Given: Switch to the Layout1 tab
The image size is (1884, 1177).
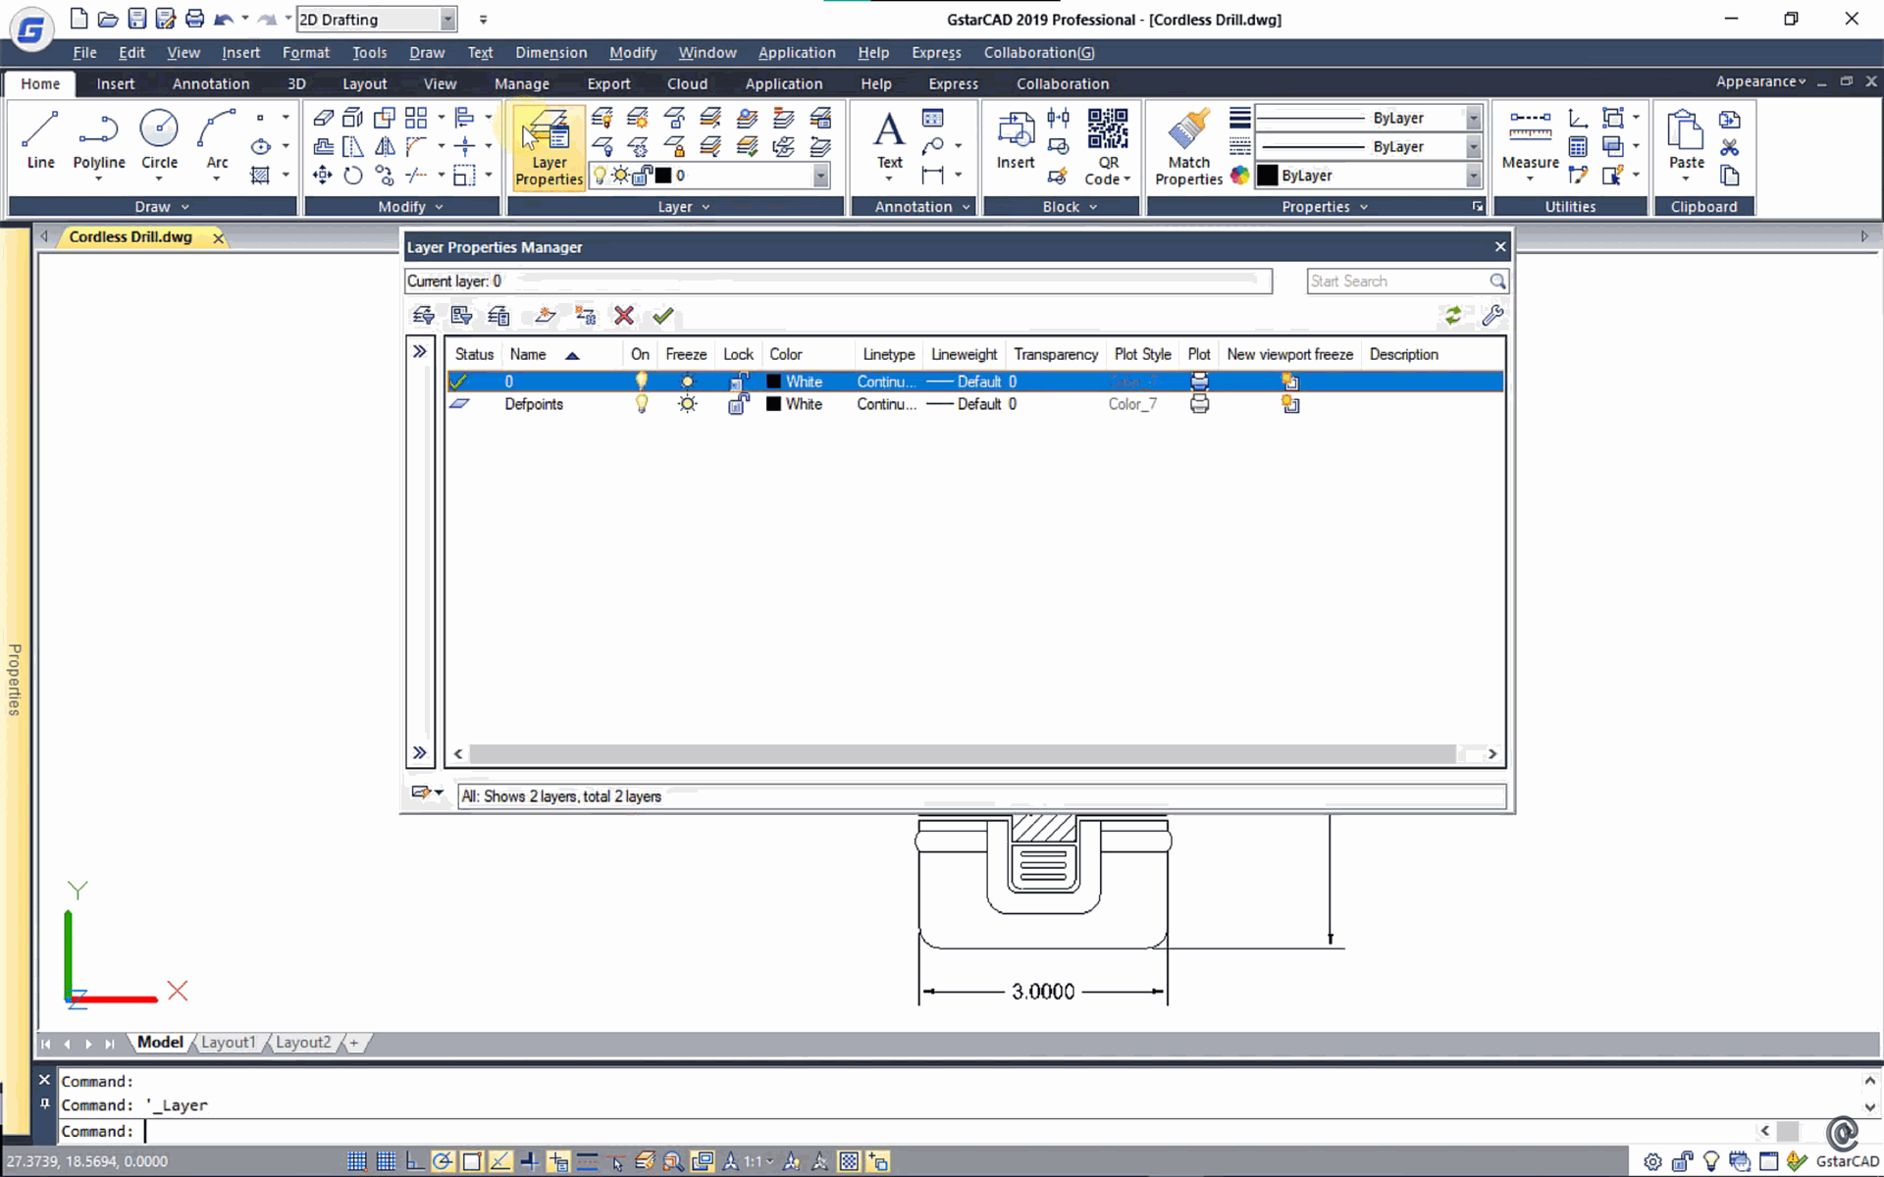Looking at the screenshot, I should (x=228, y=1042).
